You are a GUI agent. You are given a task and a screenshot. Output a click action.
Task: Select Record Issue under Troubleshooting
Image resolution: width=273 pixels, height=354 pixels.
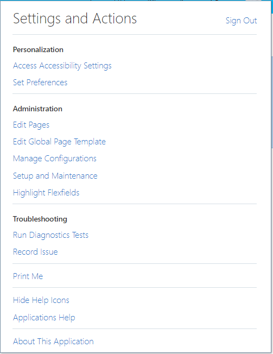coord(35,252)
